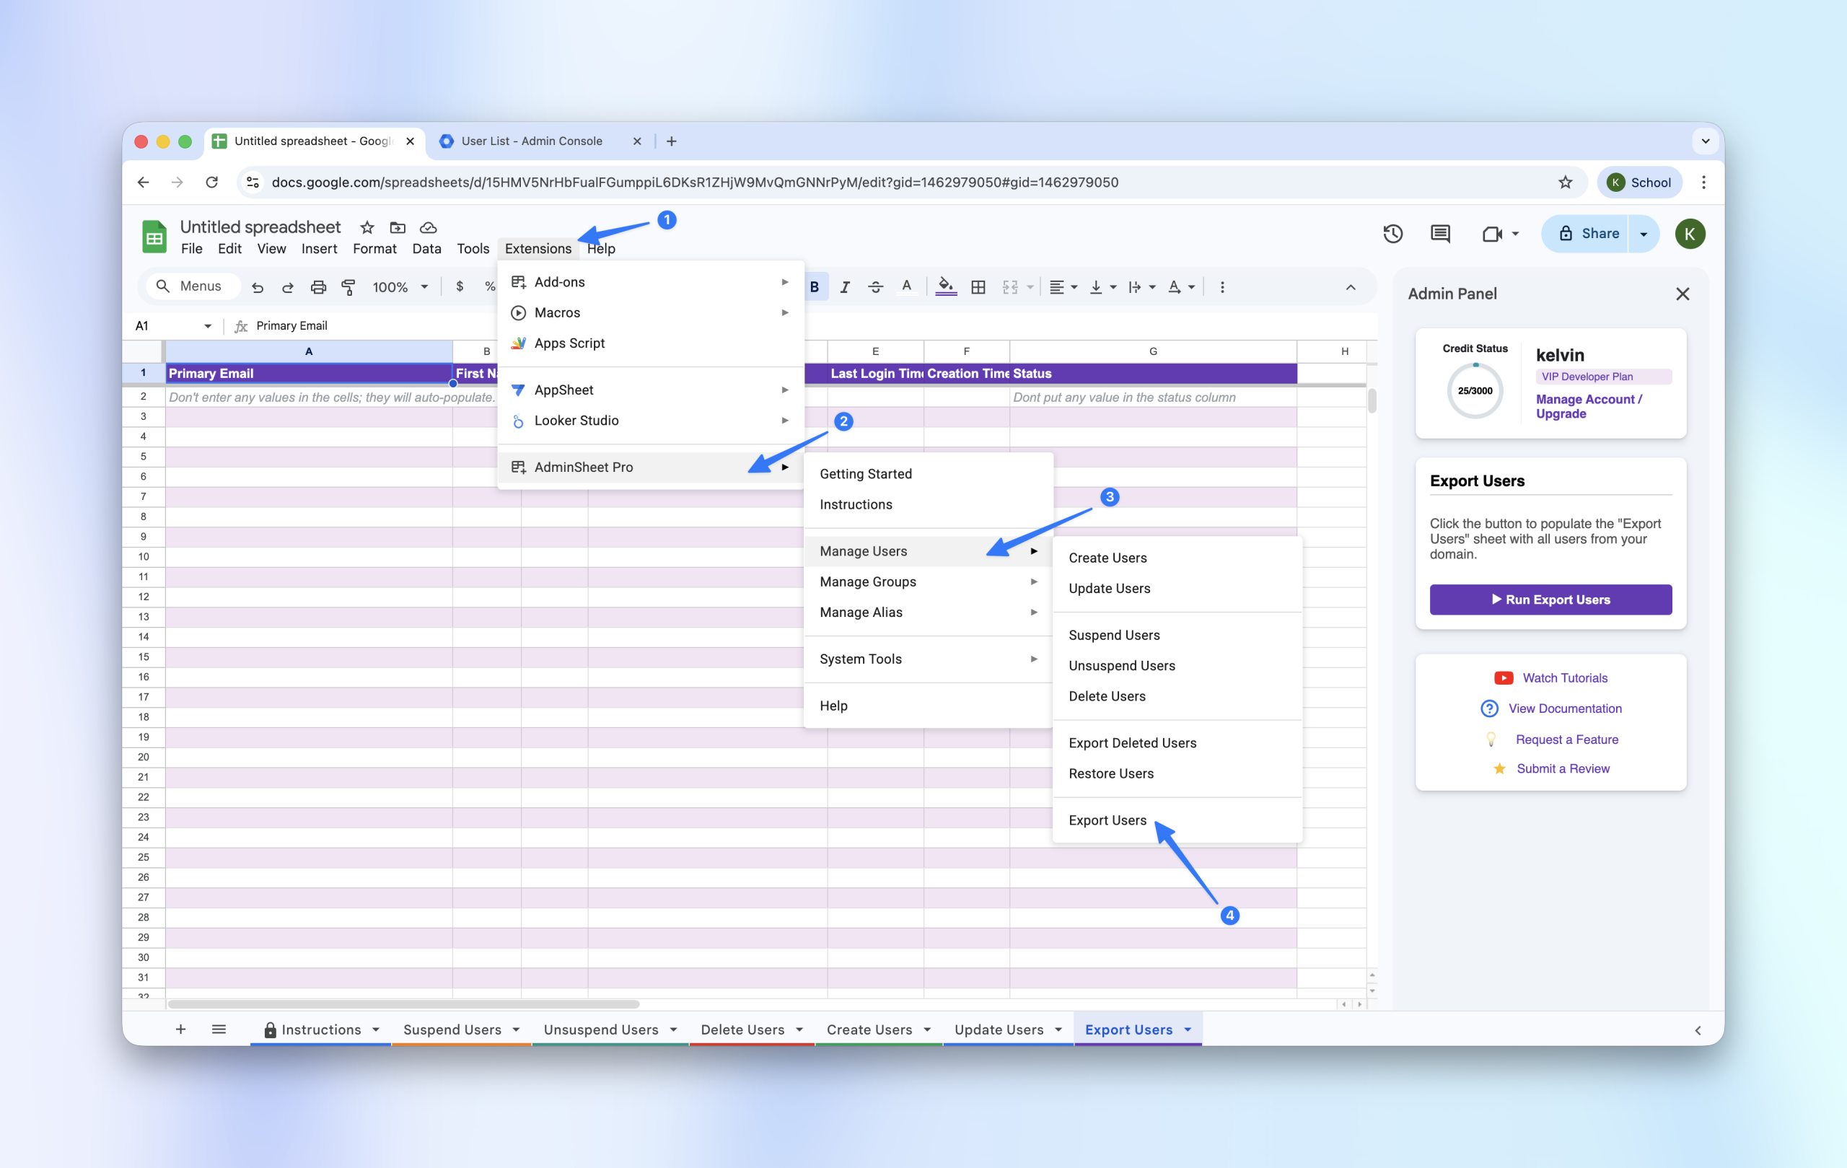Click the all sheets list icon
Image resolution: width=1847 pixels, height=1168 pixels.
[x=219, y=1029]
